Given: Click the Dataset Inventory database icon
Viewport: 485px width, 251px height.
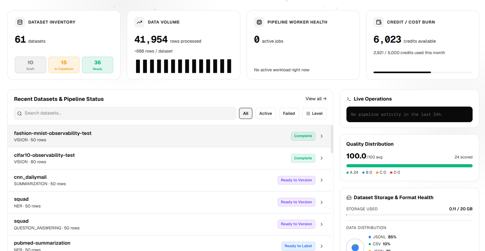Looking at the screenshot, I should [20, 22].
